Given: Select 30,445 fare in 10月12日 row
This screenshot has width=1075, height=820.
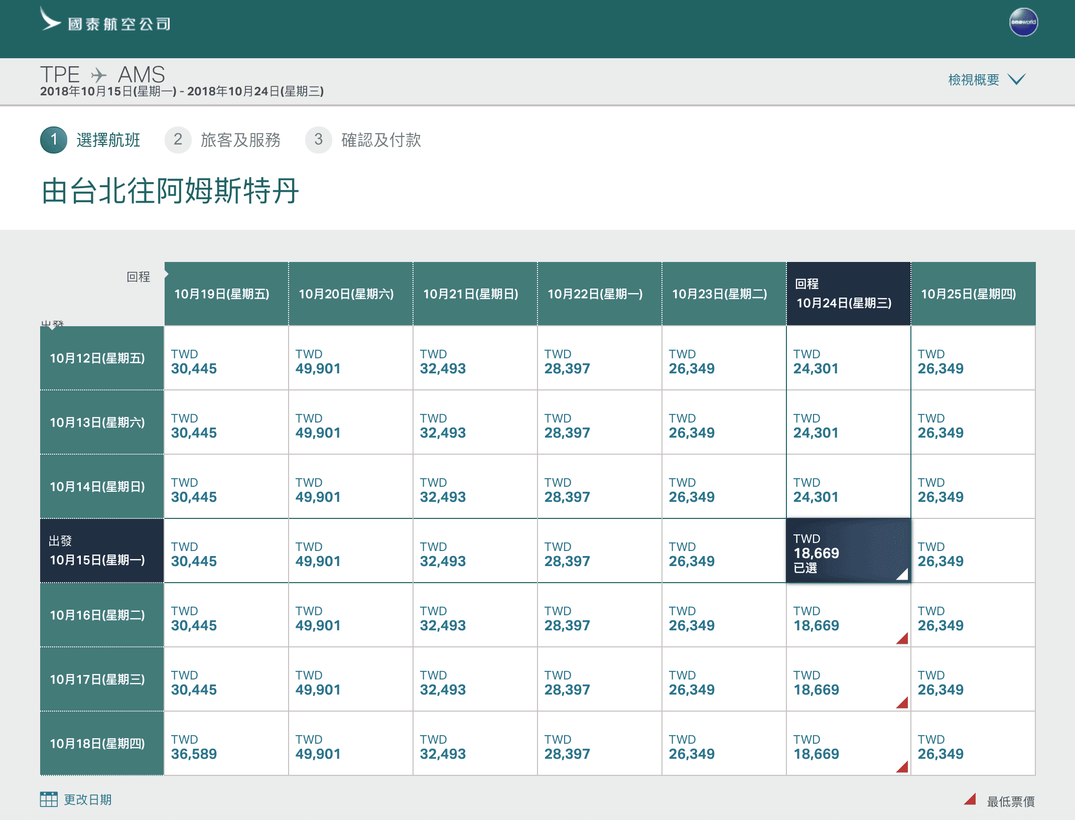Looking at the screenshot, I should click(x=226, y=358).
